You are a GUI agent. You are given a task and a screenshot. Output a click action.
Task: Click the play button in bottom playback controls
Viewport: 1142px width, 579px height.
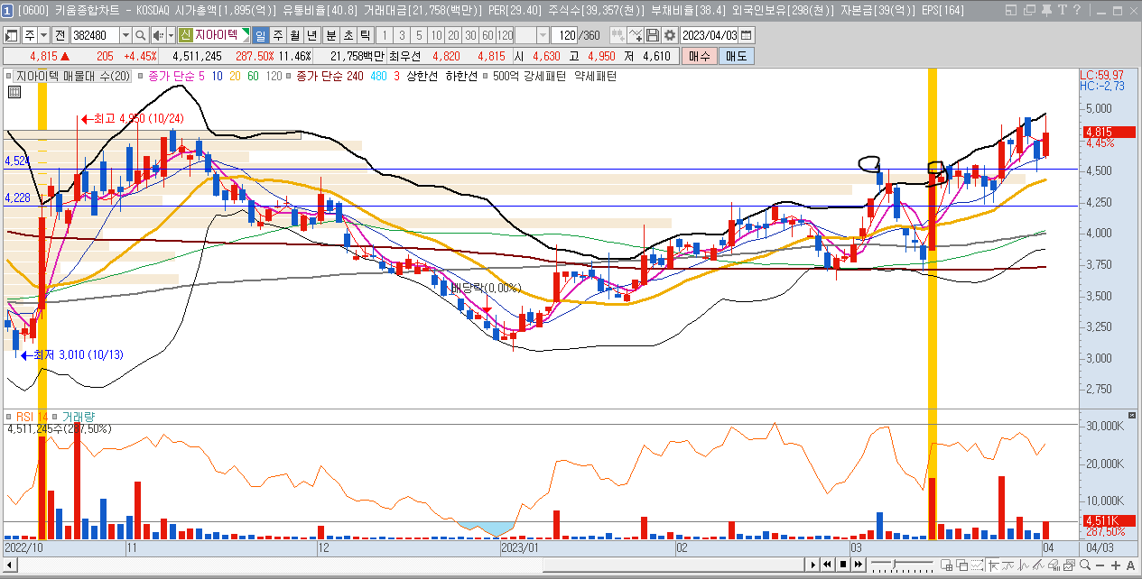(x=813, y=565)
